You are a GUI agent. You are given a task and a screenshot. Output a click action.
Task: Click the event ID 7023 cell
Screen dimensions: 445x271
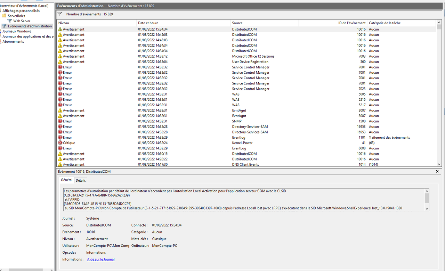[x=362, y=89]
